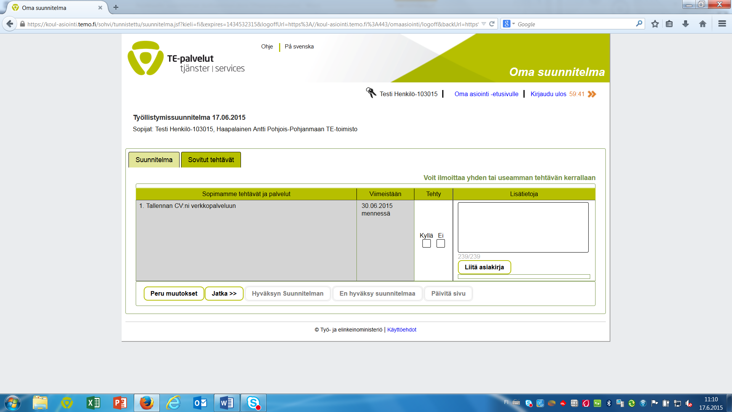Launch Excel from the taskbar

coord(93,403)
